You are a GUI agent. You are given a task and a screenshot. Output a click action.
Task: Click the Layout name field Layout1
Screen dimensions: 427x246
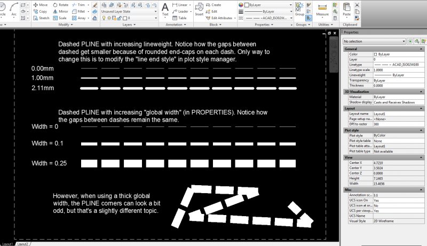[398, 114]
